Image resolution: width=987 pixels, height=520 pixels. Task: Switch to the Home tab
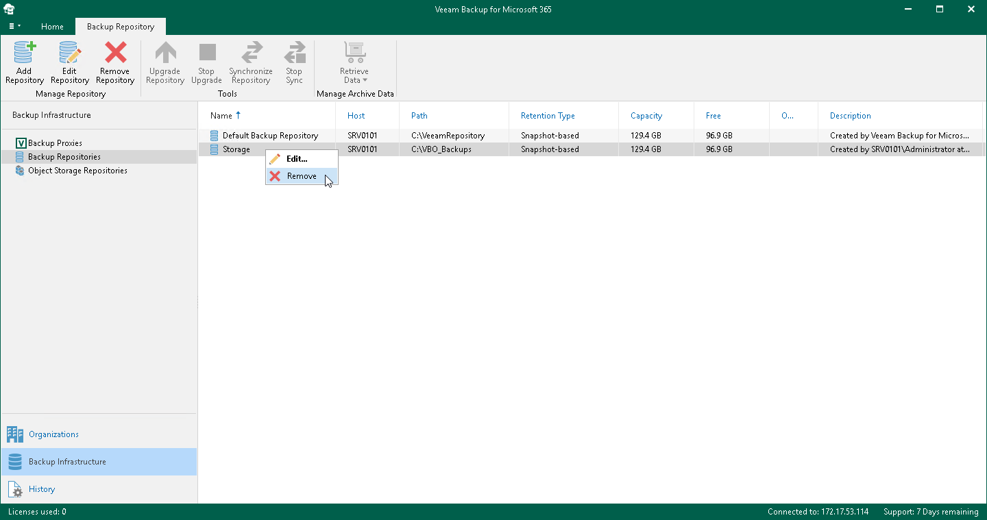(x=52, y=27)
